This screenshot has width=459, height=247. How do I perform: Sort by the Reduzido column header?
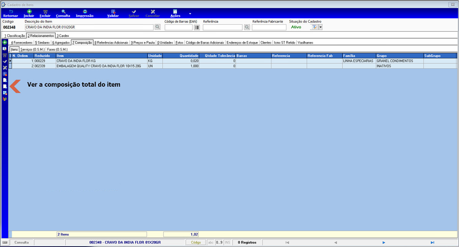(x=45, y=55)
